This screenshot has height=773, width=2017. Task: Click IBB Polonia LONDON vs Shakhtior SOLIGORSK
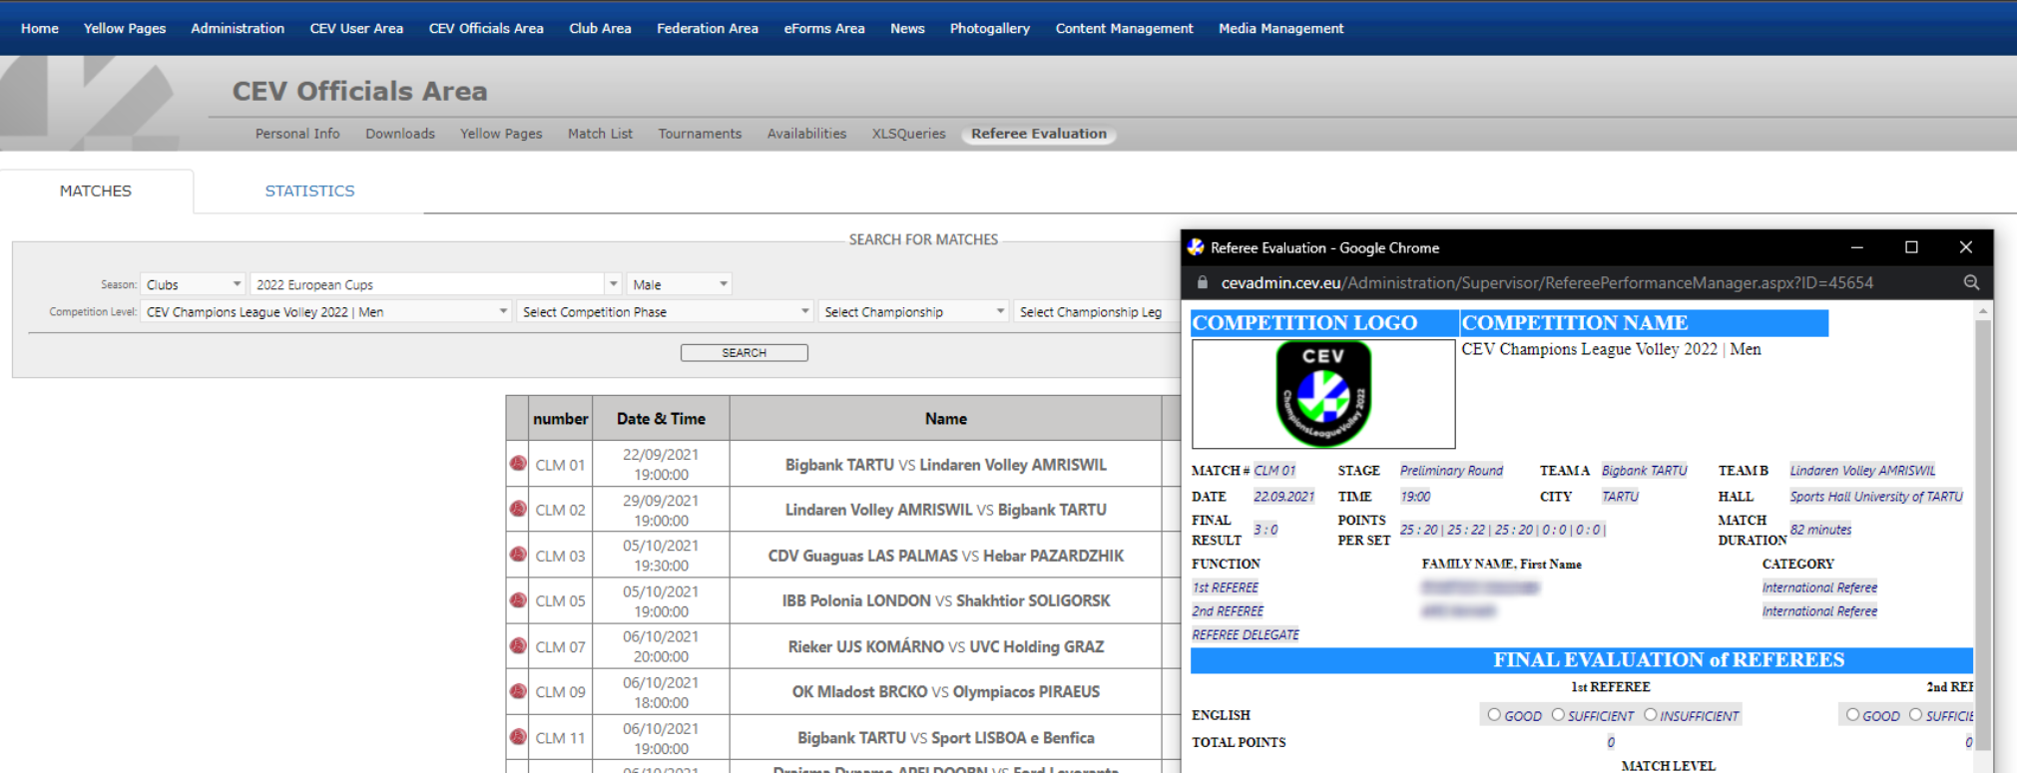[x=945, y=600]
